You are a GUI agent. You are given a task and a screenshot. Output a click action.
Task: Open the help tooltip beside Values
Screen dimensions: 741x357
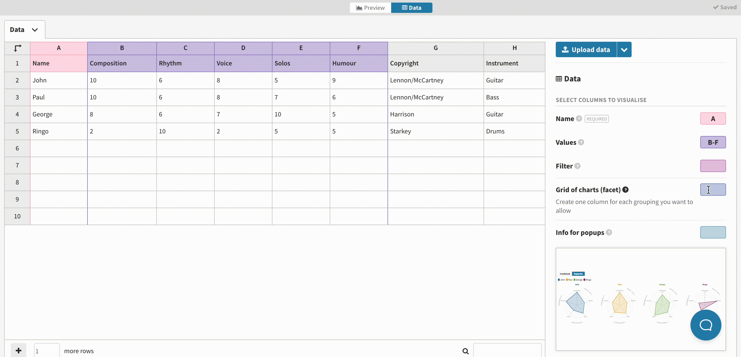click(x=581, y=142)
